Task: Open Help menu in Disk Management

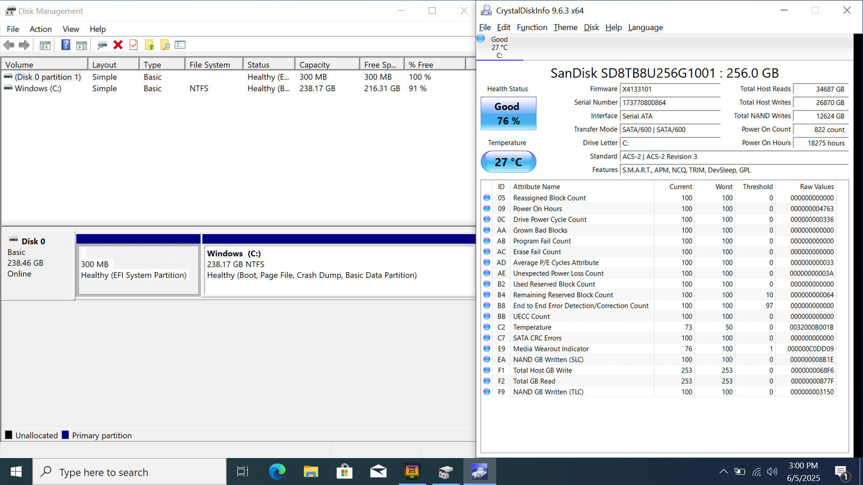Action: (98, 29)
